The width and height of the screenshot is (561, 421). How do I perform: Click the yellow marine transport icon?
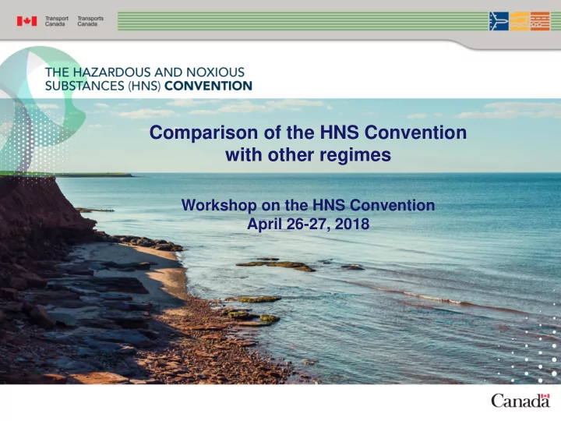(x=520, y=21)
